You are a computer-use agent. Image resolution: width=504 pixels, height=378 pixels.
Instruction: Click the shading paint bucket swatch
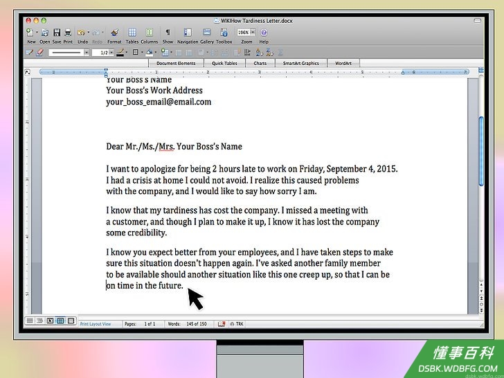click(150, 53)
